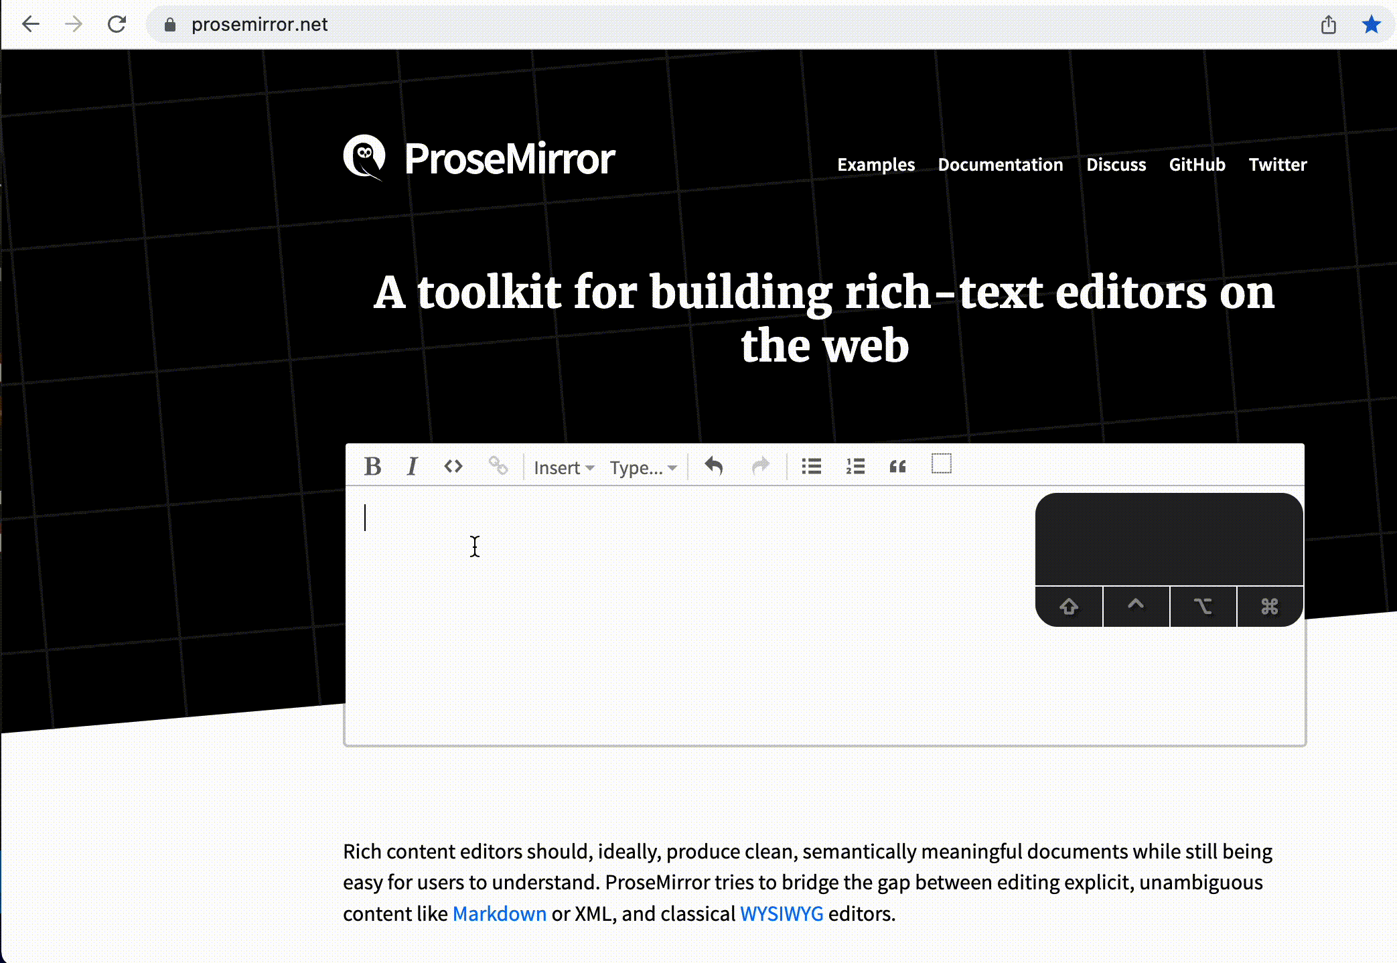Open the Examples page
This screenshot has width=1397, height=963.
pyautogui.click(x=876, y=165)
